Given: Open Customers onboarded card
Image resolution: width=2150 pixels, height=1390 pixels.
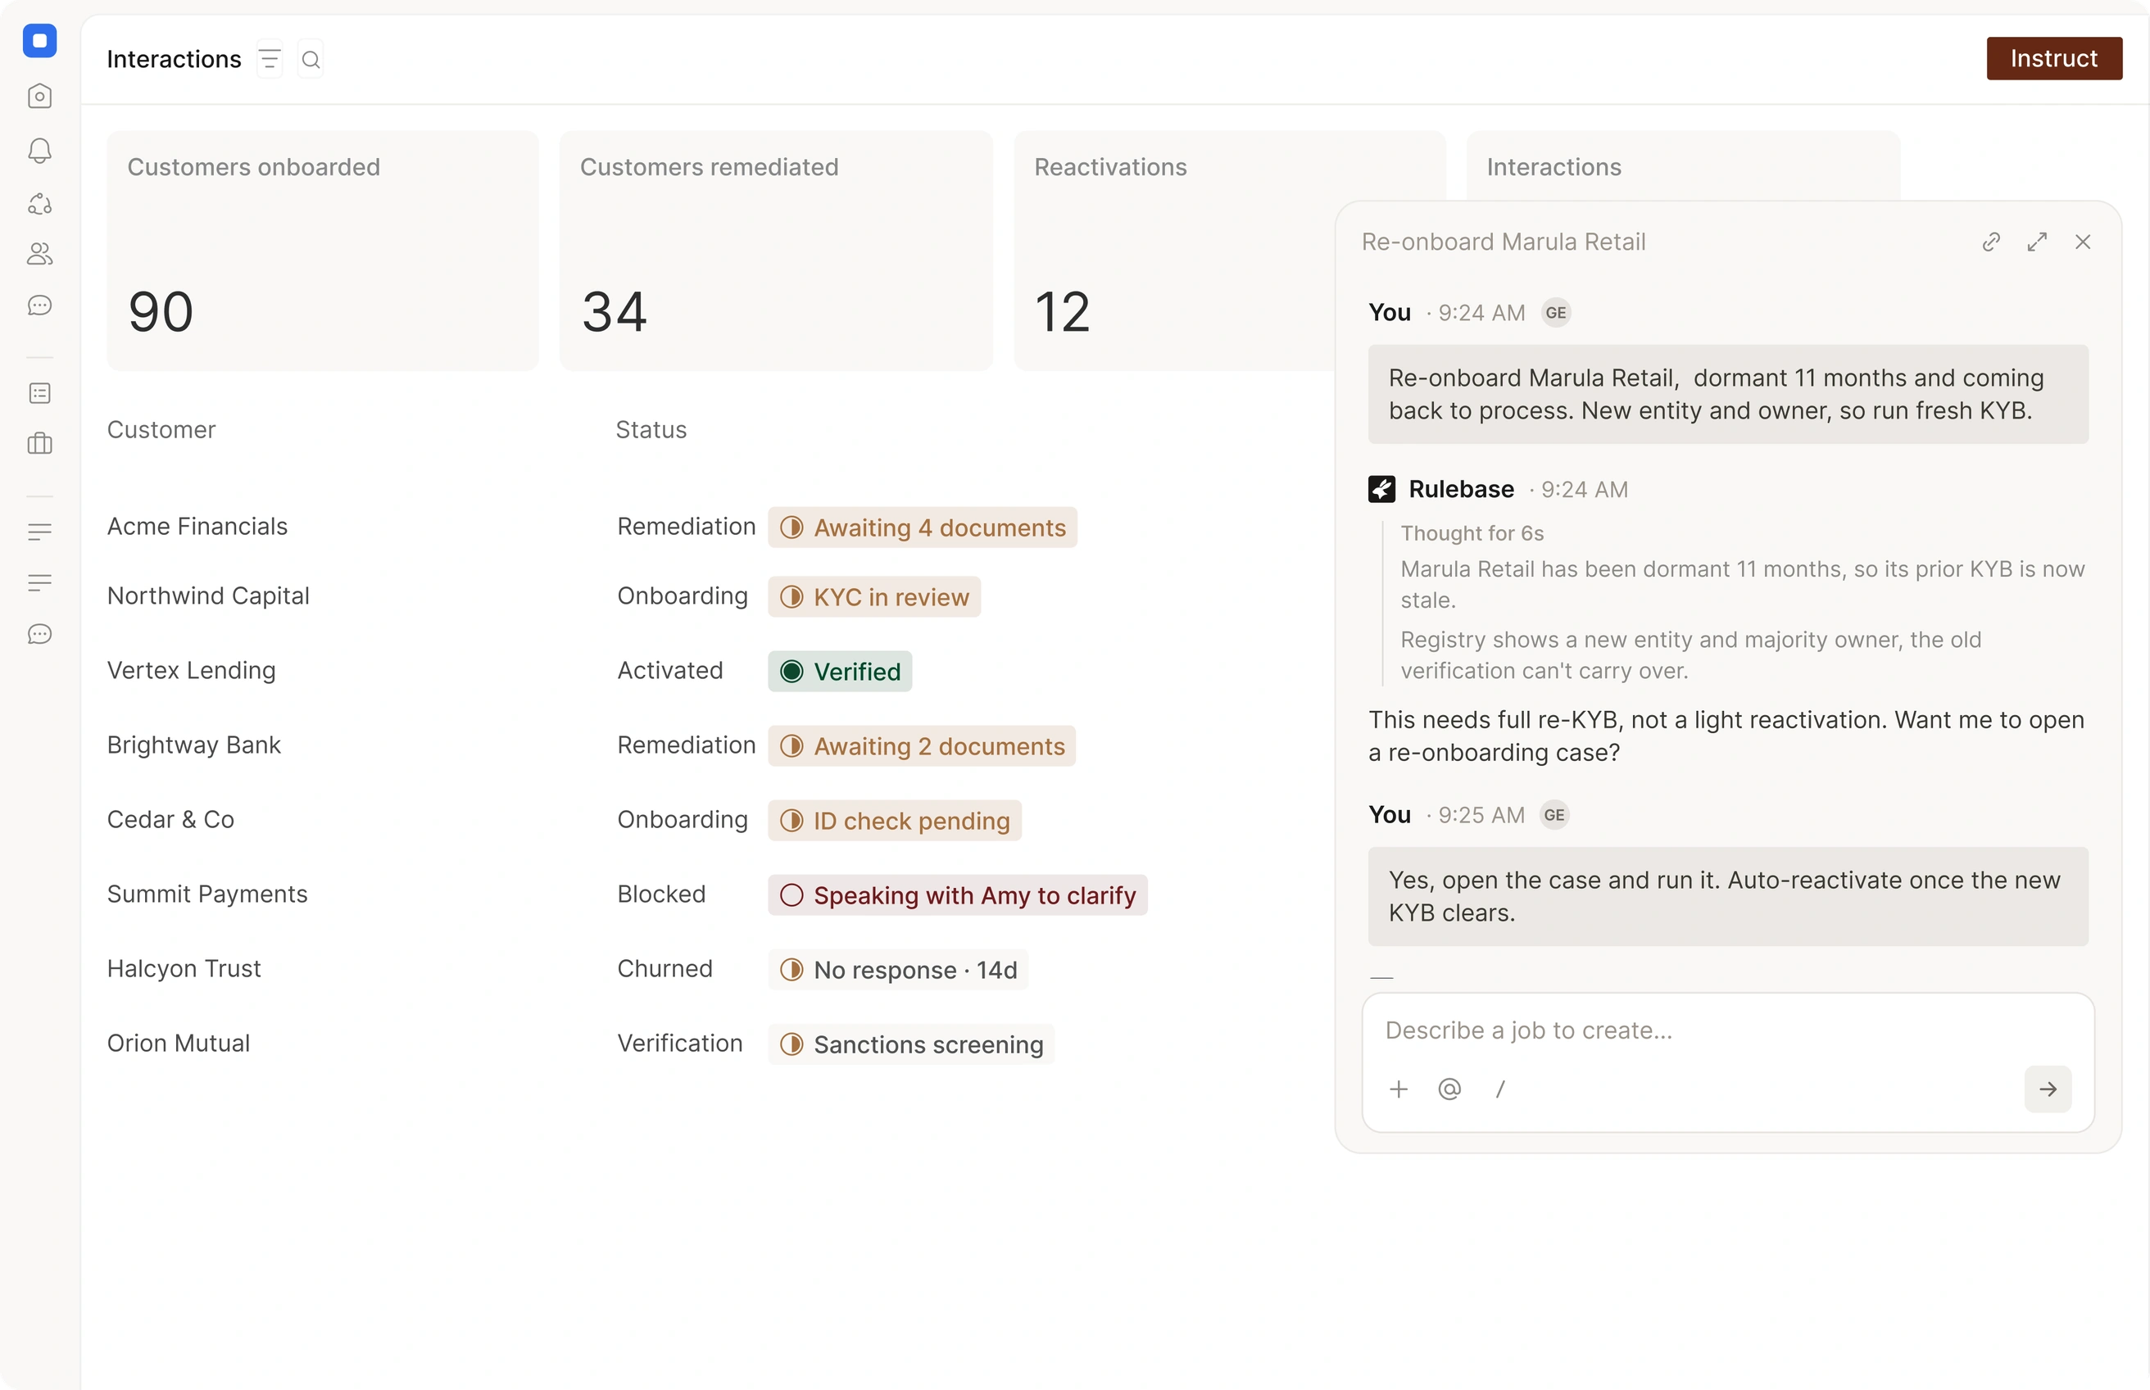Looking at the screenshot, I should pos(322,250).
